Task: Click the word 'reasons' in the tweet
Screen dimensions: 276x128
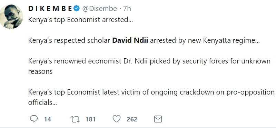Action: pos(40,71)
